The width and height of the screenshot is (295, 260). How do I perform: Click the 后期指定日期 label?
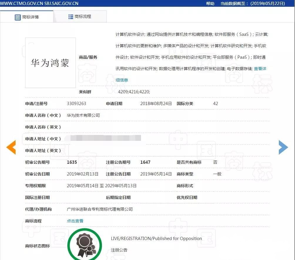click(x=118, y=197)
